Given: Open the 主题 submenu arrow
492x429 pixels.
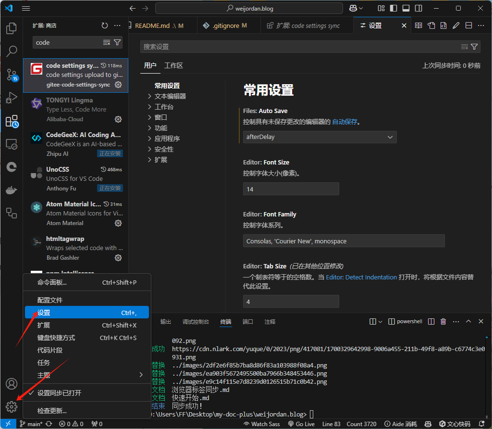Looking at the screenshot, I should click(x=141, y=375).
